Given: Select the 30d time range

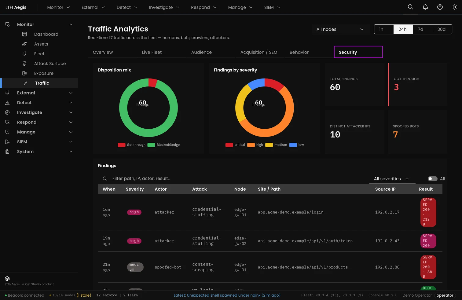Looking at the screenshot, I should pos(442,29).
